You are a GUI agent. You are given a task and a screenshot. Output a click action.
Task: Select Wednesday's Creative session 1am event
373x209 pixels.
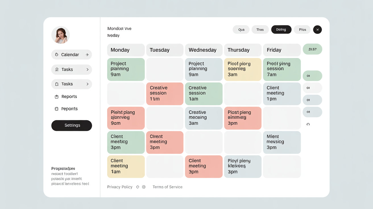[x=204, y=94]
